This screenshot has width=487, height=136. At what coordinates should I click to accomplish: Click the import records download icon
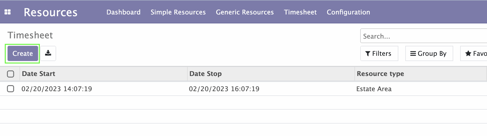48,53
